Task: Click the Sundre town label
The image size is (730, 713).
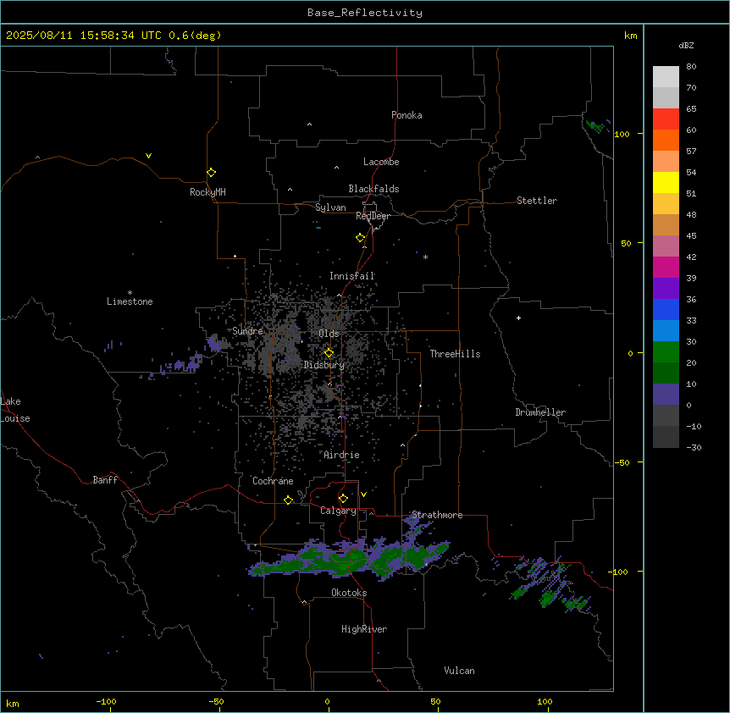Action: pyautogui.click(x=247, y=331)
